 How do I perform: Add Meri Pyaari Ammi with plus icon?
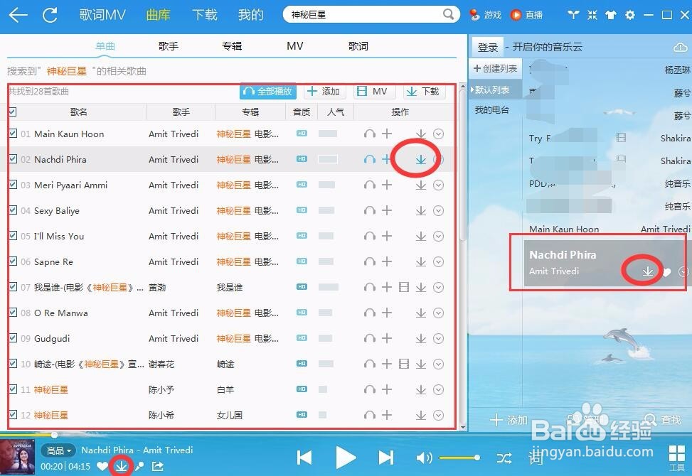click(x=387, y=185)
